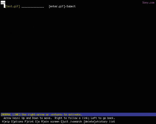The image size is (156, 124).
Task: Click the P)rint command in footer
Action: pos(29,121)
